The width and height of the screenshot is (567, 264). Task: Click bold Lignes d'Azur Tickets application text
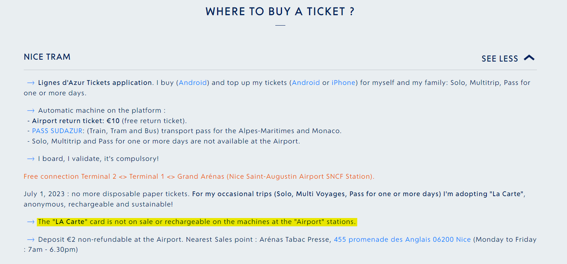[95, 83]
